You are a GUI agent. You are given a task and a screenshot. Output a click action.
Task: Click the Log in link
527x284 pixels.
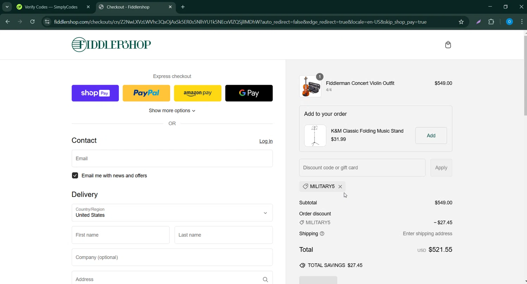pos(266,141)
